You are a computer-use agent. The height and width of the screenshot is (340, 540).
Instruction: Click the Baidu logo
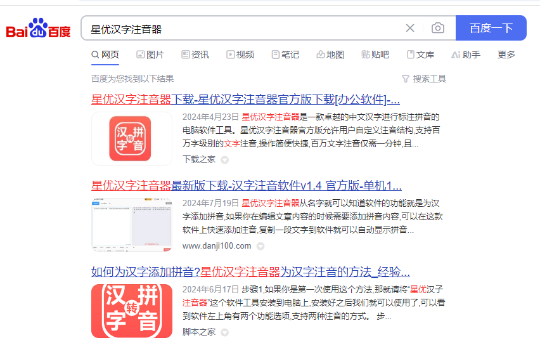coord(38,28)
